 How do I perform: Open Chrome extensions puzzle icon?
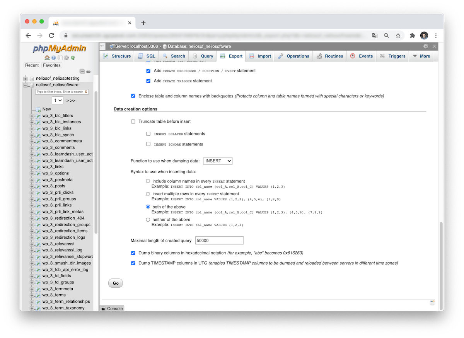click(x=413, y=36)
